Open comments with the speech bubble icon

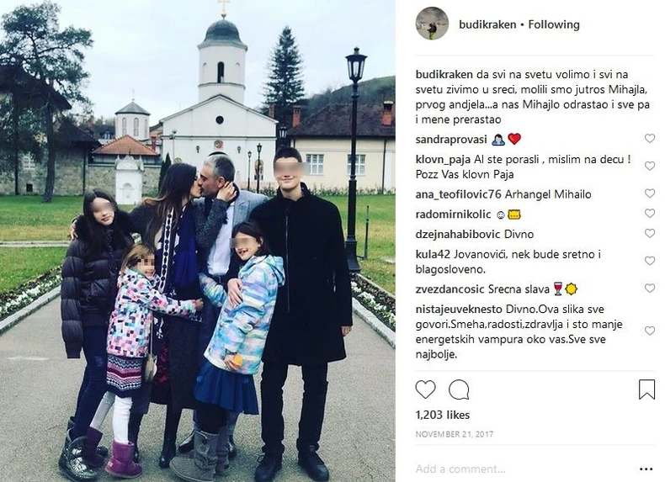(459, 389)
